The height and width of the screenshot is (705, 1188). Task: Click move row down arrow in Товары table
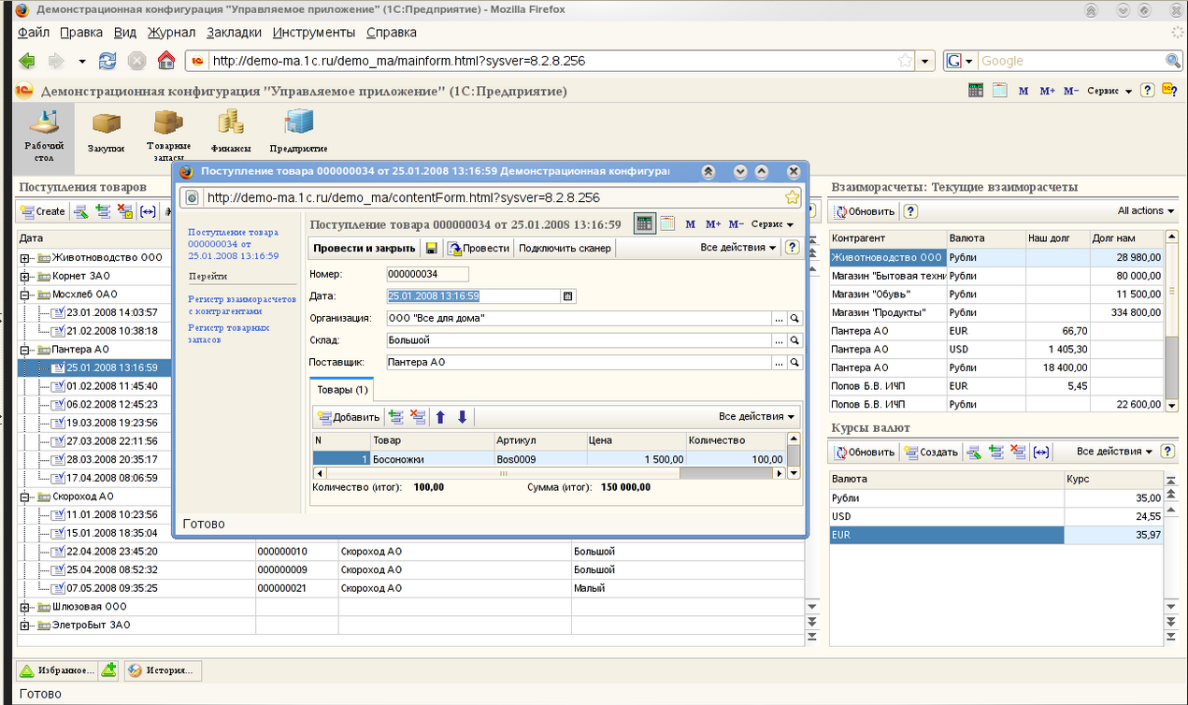point(462,417)
